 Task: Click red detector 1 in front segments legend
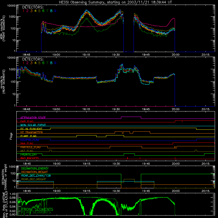(x=23, y=11)
